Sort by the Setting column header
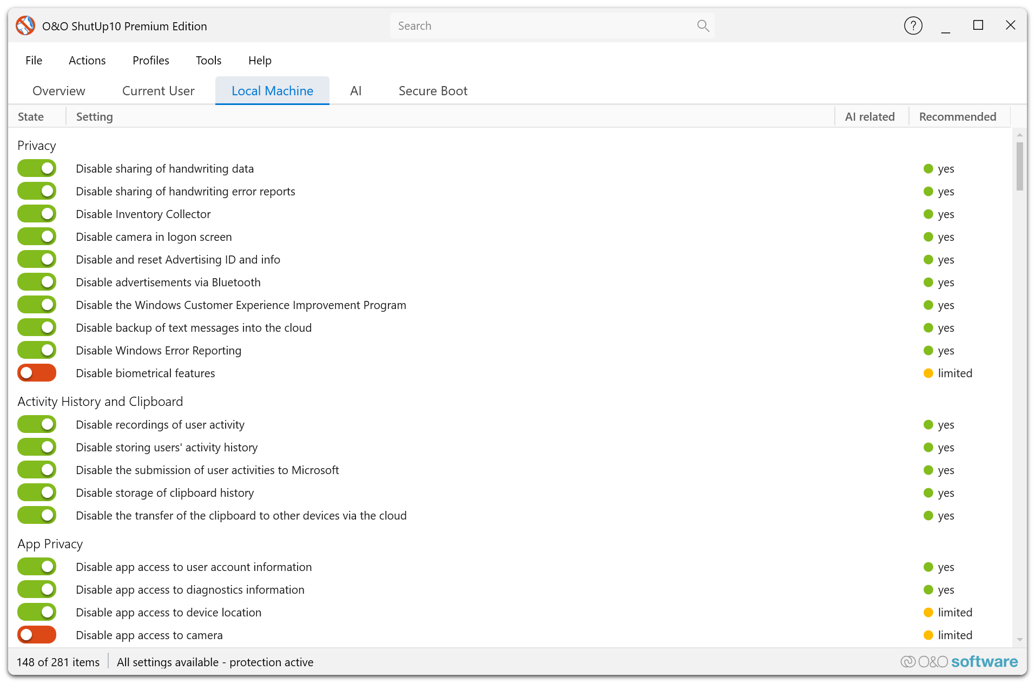Image resolution: width=1035 pixels, height=683 pixels. coord(450,116)
